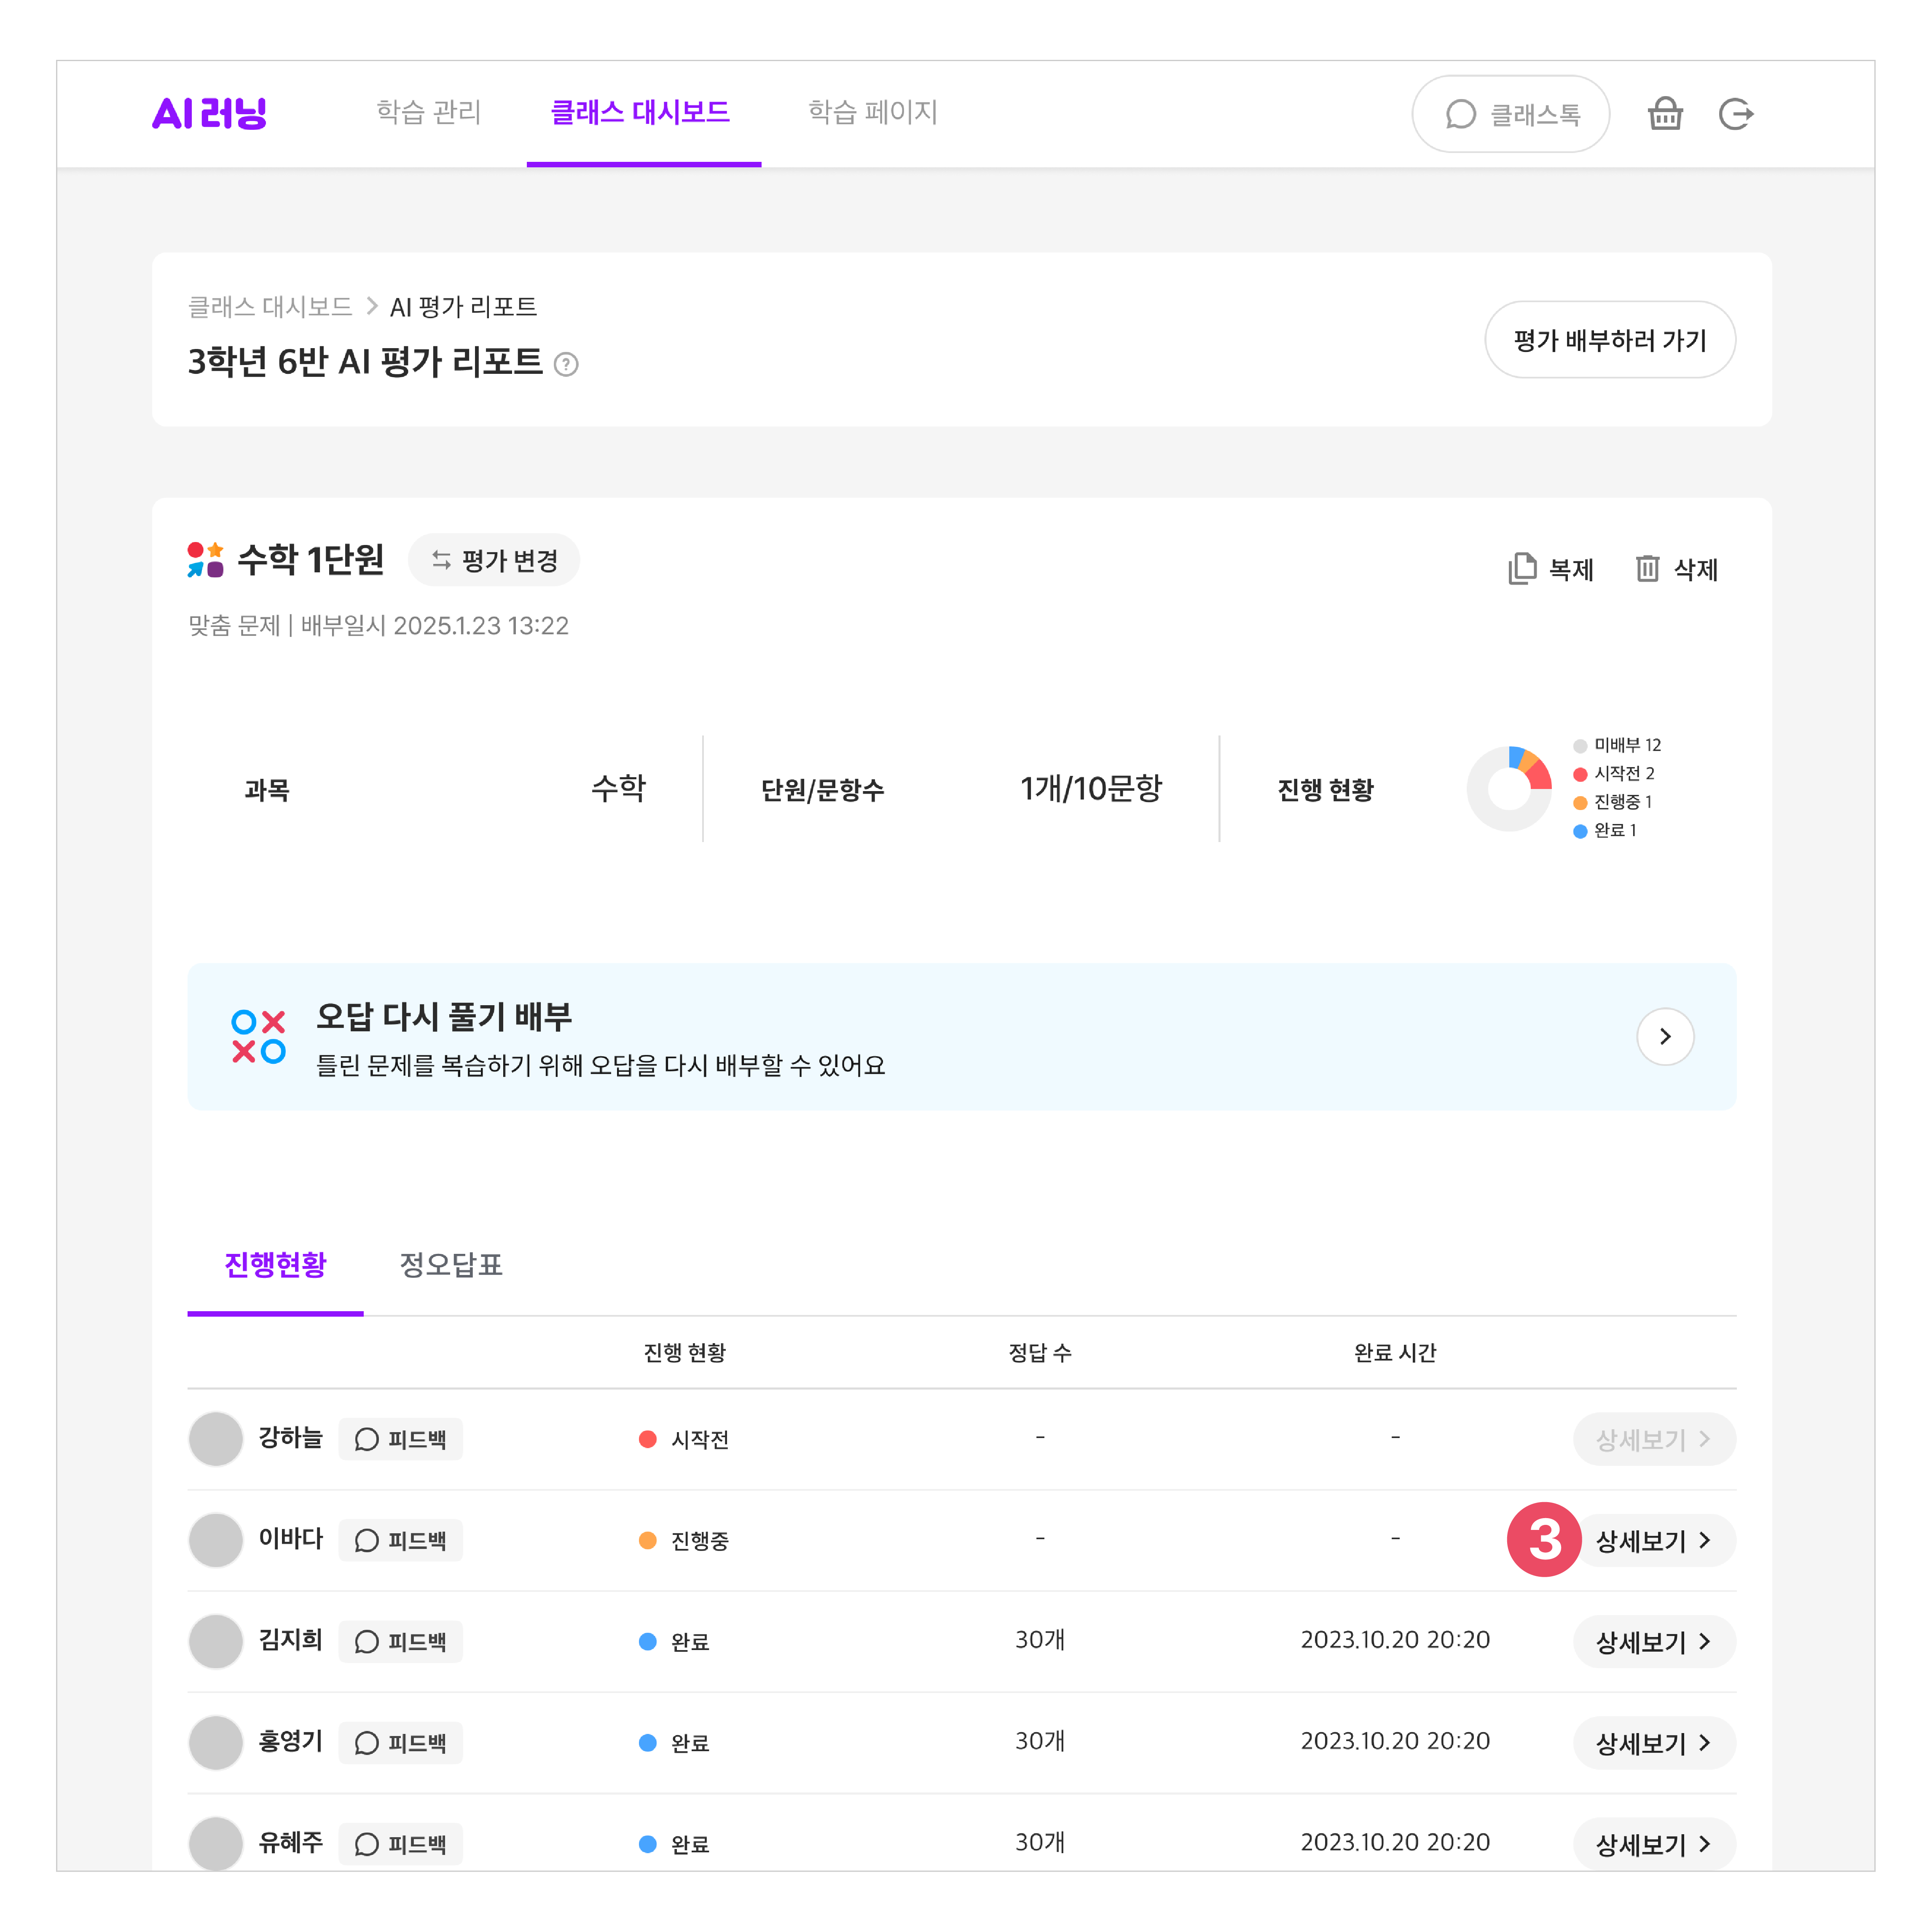This screenshot has width=1932, height=1932.
Task: Click the 미배부 12 legend swatch
Action: click(1580, 746)
